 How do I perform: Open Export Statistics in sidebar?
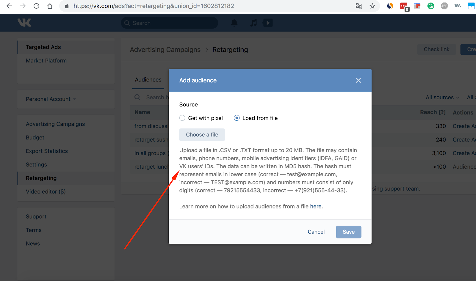[x=47, y=151]
